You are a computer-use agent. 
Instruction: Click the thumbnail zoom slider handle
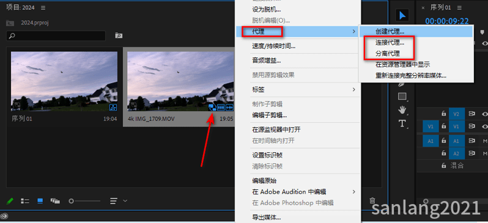pos(72,201)
